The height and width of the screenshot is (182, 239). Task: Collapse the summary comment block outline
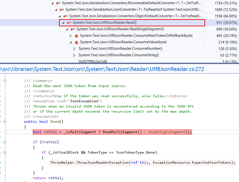tap(5, 81)
